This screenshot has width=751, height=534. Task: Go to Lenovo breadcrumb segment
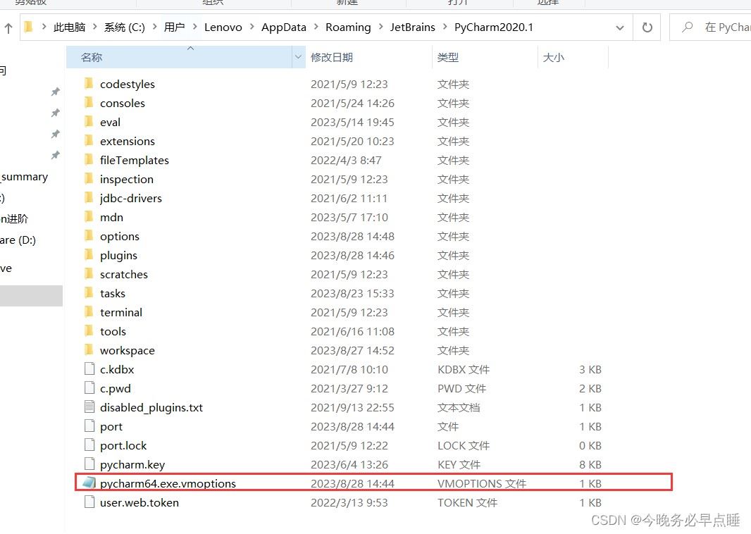[x=223, y=27]
